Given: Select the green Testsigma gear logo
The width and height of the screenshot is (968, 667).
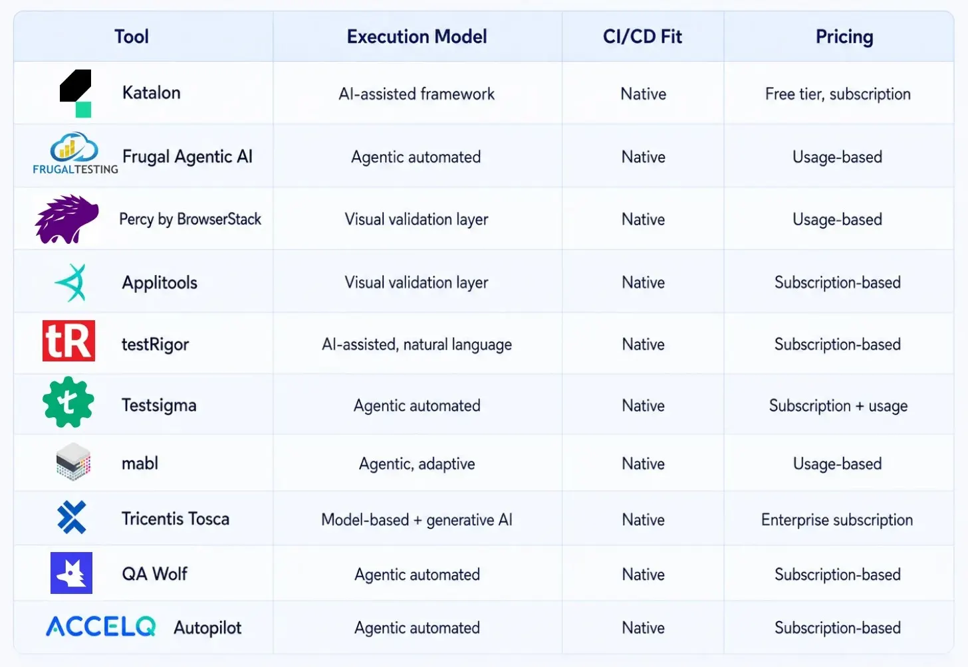Looking at the screenshot, I should pos(68,402).
